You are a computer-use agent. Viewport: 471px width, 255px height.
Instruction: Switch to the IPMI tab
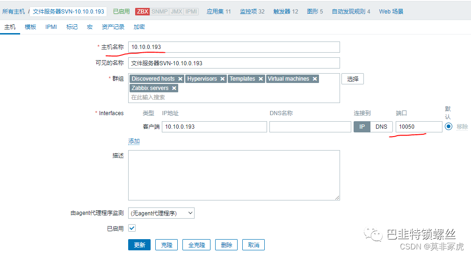pos(51,27)
